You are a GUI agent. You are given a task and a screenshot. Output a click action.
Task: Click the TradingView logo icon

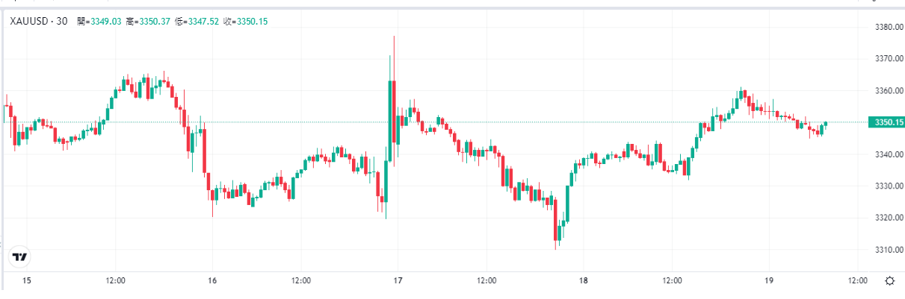(20, 256)
